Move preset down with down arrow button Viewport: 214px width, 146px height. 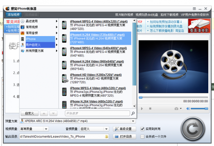point(53,113)
